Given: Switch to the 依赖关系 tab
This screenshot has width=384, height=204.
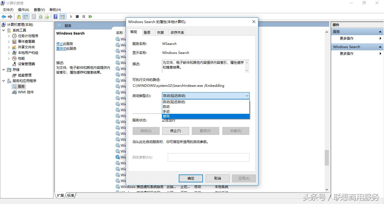Looking at the screenshot, I should click(x=177, y=32).
